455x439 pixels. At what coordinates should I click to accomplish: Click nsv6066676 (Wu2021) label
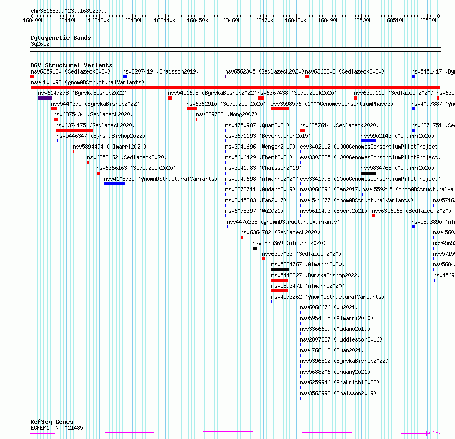pyautogui.click(x=329, y=307)
